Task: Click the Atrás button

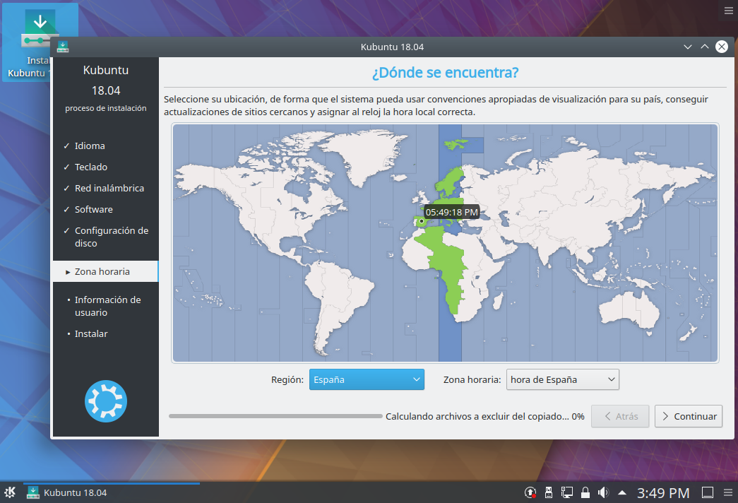Action: click(620, 416)
